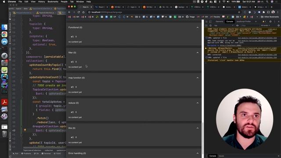Open the Problems tool window in WebStorm
Viewport: 281px width, 158px height.
coord(26,154)
